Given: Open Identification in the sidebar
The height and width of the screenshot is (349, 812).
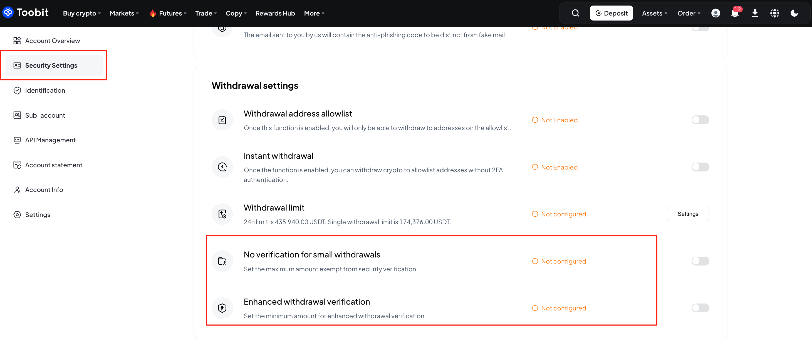Looking at the screenshot, I should tap(45, 90).
